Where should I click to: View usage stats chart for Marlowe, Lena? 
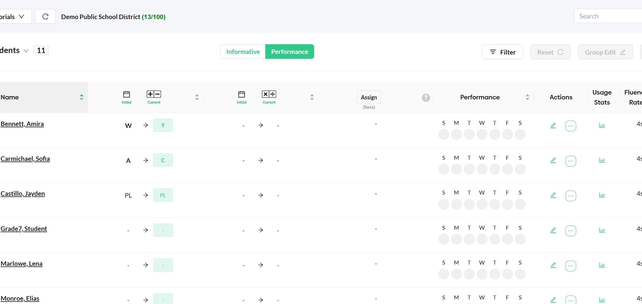602,265
